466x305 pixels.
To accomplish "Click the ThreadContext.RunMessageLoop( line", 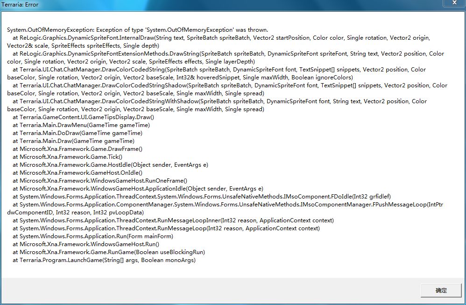I will click(166, 228).
